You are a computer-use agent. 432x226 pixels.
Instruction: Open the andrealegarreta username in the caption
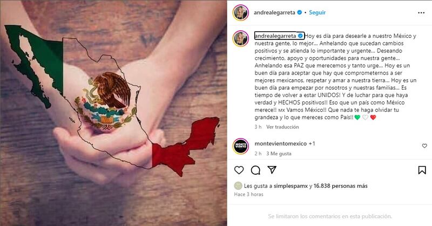[x=275, y=36]
